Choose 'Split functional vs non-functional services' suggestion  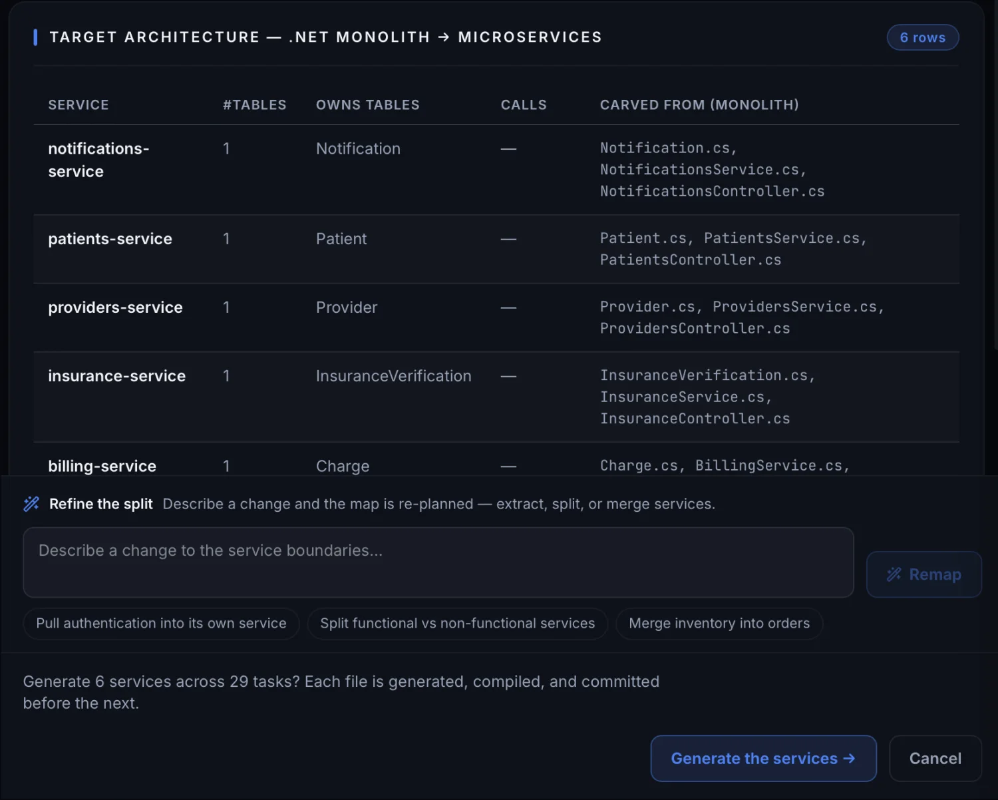(457, 624)
